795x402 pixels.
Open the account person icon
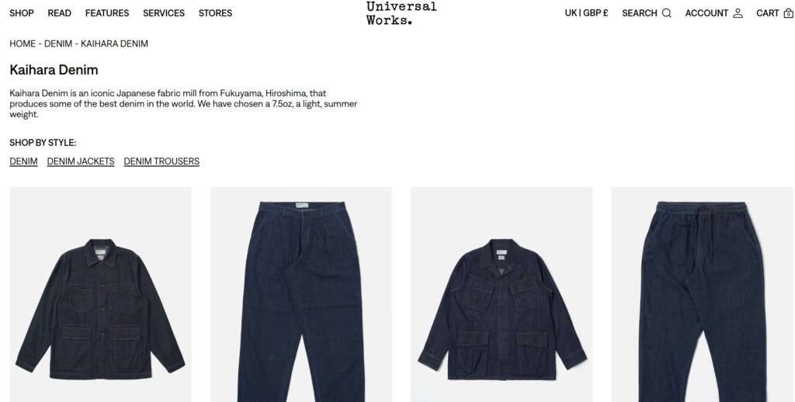pos(738,13)
